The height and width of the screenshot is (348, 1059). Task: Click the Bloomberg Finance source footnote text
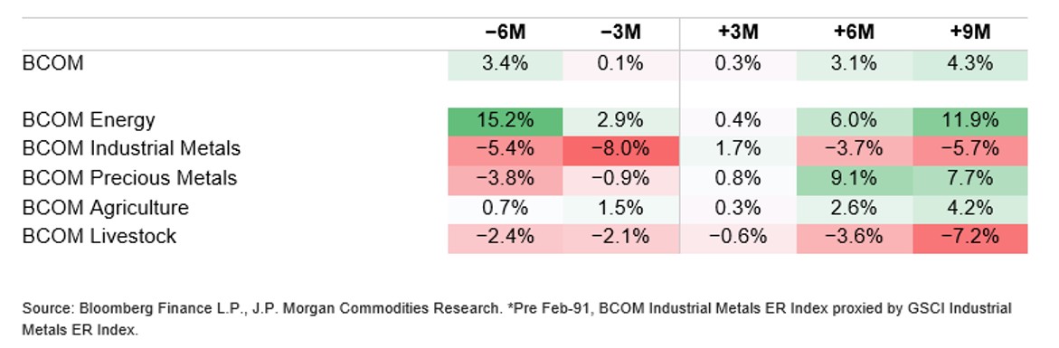(516, 319)
